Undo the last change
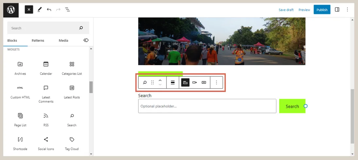This screenshot has width=358, height=160. coord(49,9)
